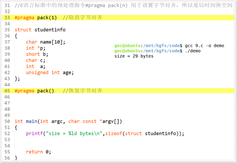Click the #pragma pack() restore line
Image resolution: width=237 pixels, height=163 pixels.
(x=118, y=91)
